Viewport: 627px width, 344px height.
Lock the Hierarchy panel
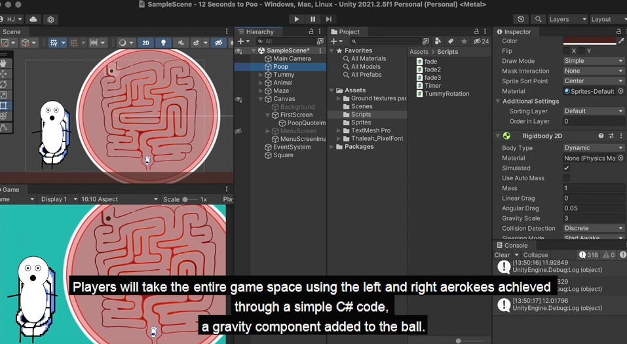pos(311,31)
